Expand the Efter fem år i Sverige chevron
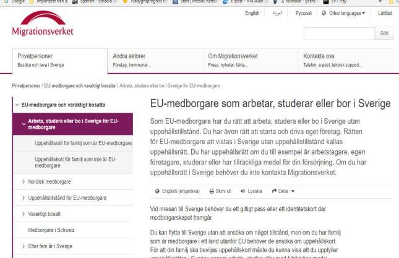Viewport: 399px width, 258px height. (x=24, y=246)
